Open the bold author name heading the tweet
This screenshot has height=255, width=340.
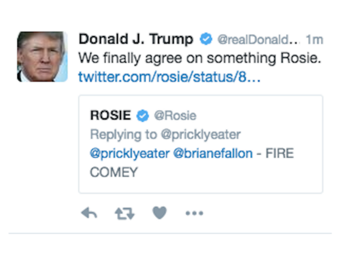click(x=136, y=39)
